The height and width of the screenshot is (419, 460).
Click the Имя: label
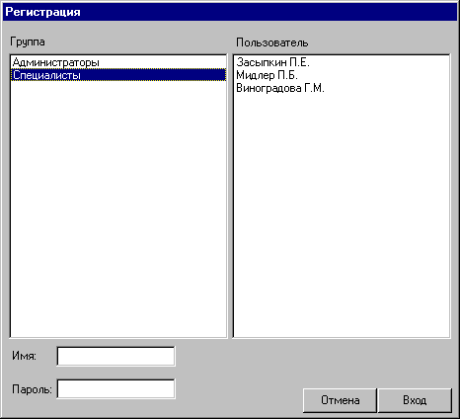[24, 356]
